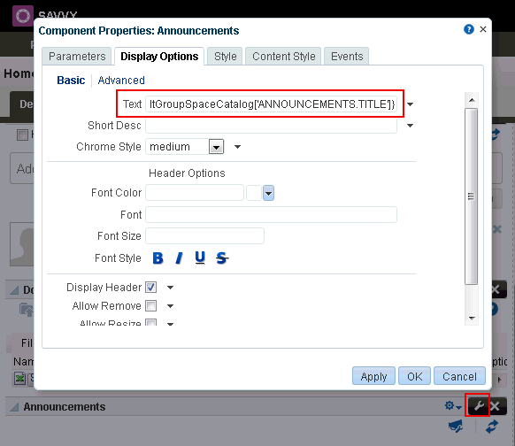The height and width of the screenshot is (446, 515).
Task: Open the Display Header expression menu arrow
Action: [170, 288]
